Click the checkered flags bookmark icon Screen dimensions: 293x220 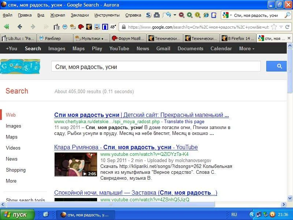click(x=113, y=27)
